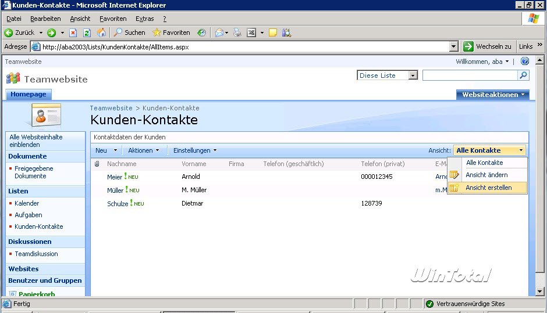Open contact Meier entry

[115, 177]
